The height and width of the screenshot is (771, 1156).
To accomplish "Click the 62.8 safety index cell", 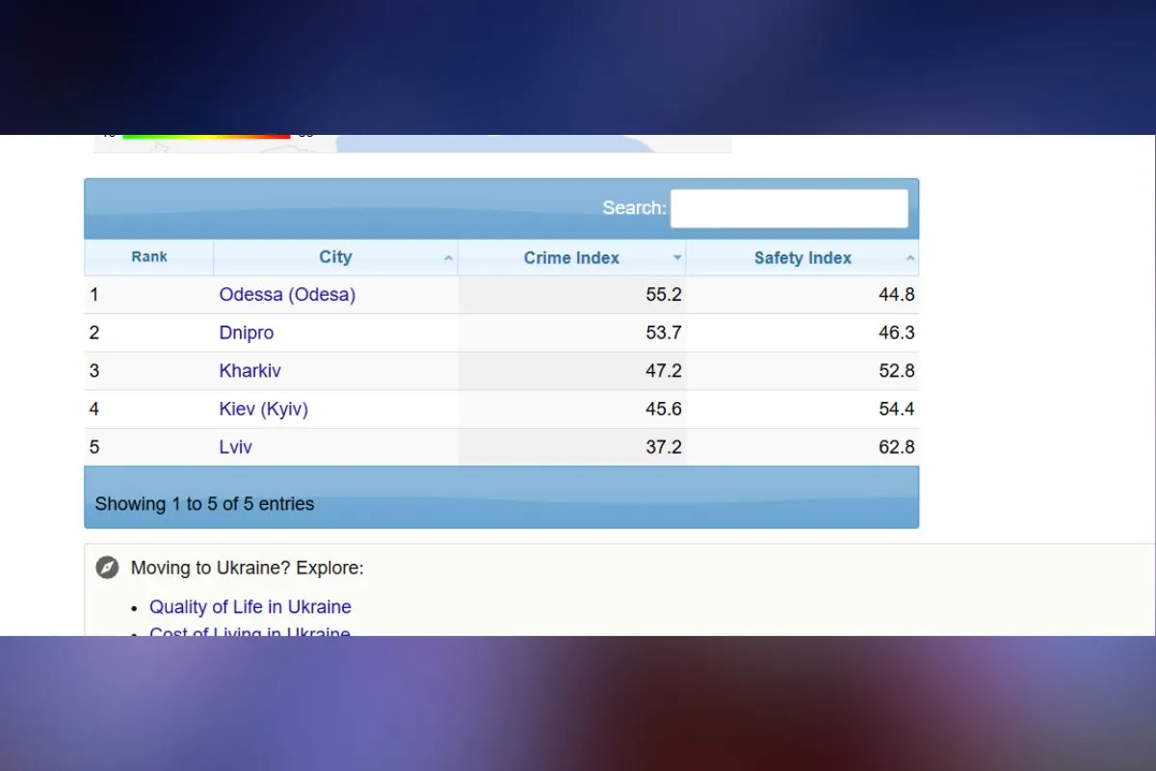I will (896, 447).
